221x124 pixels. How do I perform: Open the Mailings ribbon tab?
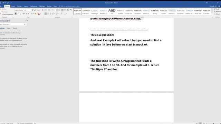tap(42, 6)
